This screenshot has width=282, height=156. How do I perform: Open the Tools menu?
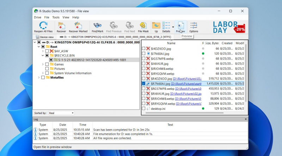(x=56, y=17)
